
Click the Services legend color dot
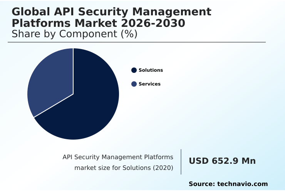[x=134, y=84]
